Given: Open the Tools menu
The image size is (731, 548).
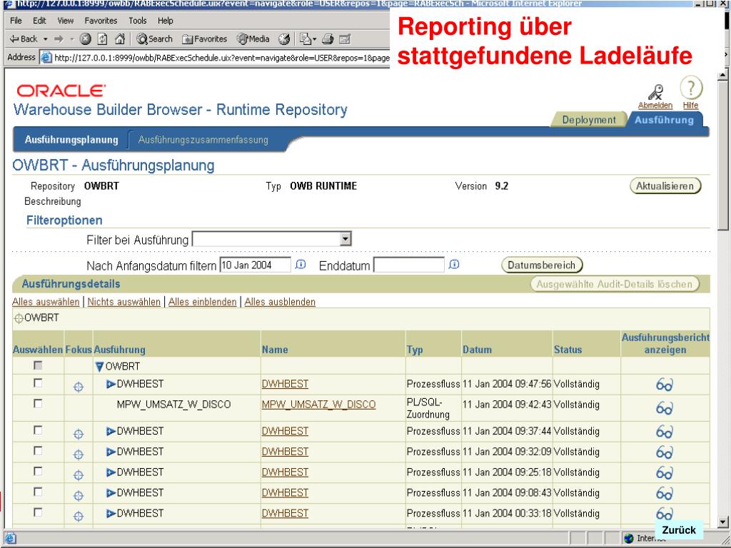Looking at the screenshot, I should point(138,21).
